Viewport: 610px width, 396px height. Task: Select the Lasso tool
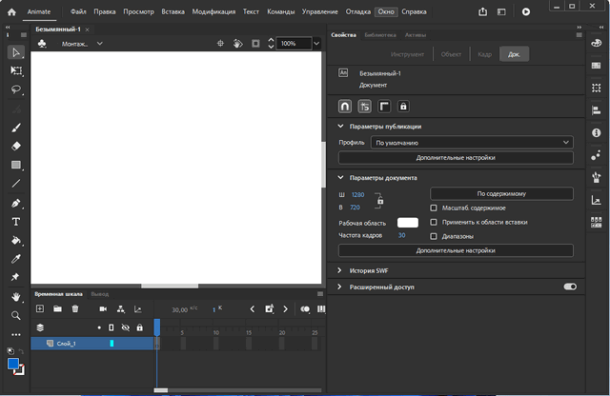pos(16,89)
